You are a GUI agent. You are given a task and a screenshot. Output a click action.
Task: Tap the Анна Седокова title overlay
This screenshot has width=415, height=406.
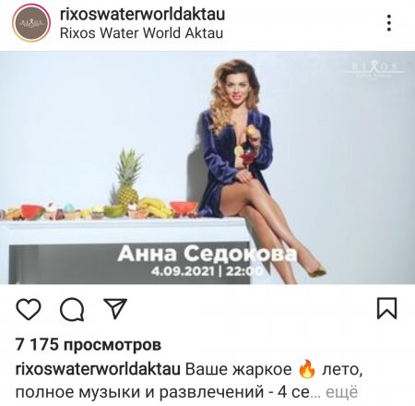(207, 254)
